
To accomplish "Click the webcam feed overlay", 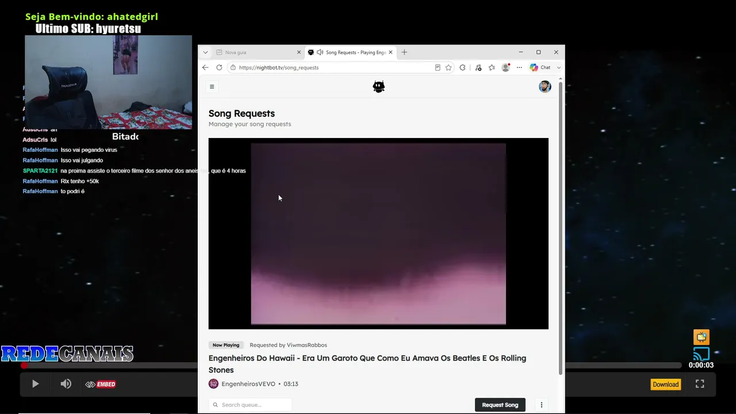I will 108,82.
